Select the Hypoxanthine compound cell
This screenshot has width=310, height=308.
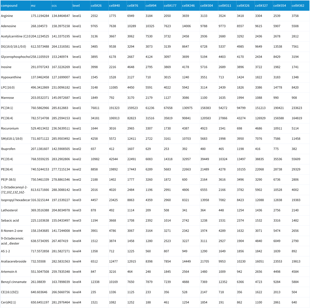(x=15, y=77)
